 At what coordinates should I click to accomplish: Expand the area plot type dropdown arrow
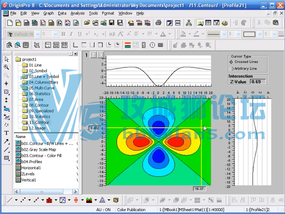pyautogui.click(x=96, y=200)
